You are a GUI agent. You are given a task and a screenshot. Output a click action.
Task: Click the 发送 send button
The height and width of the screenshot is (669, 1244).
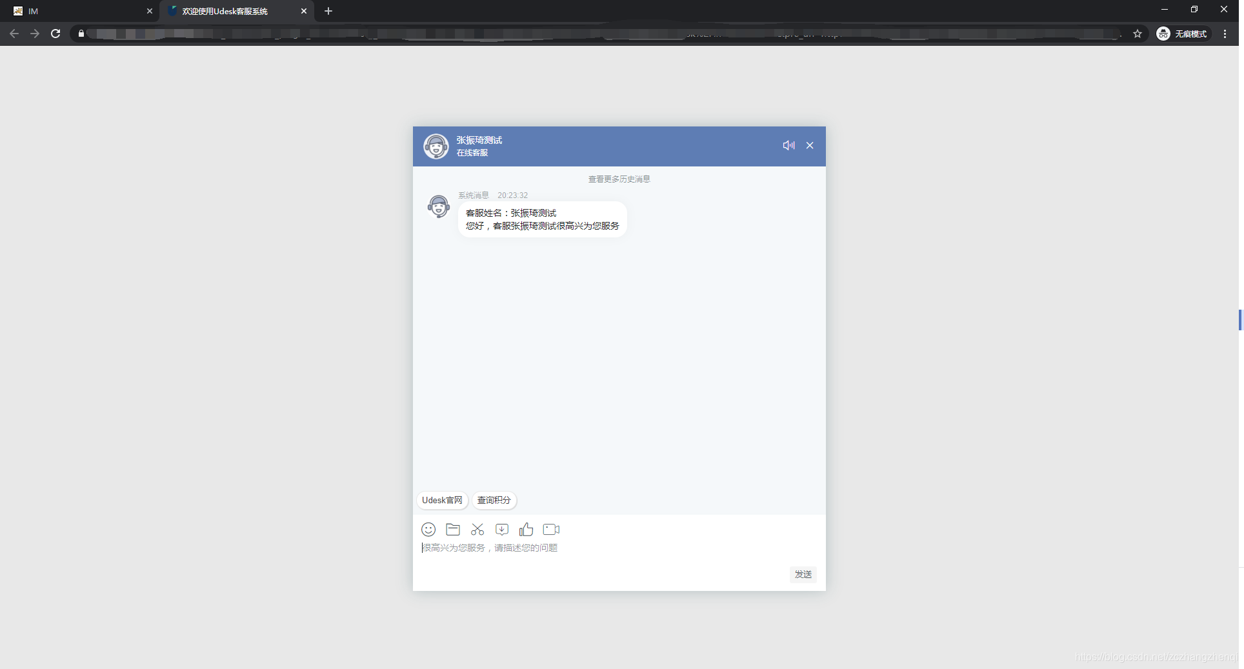point(803,574)
